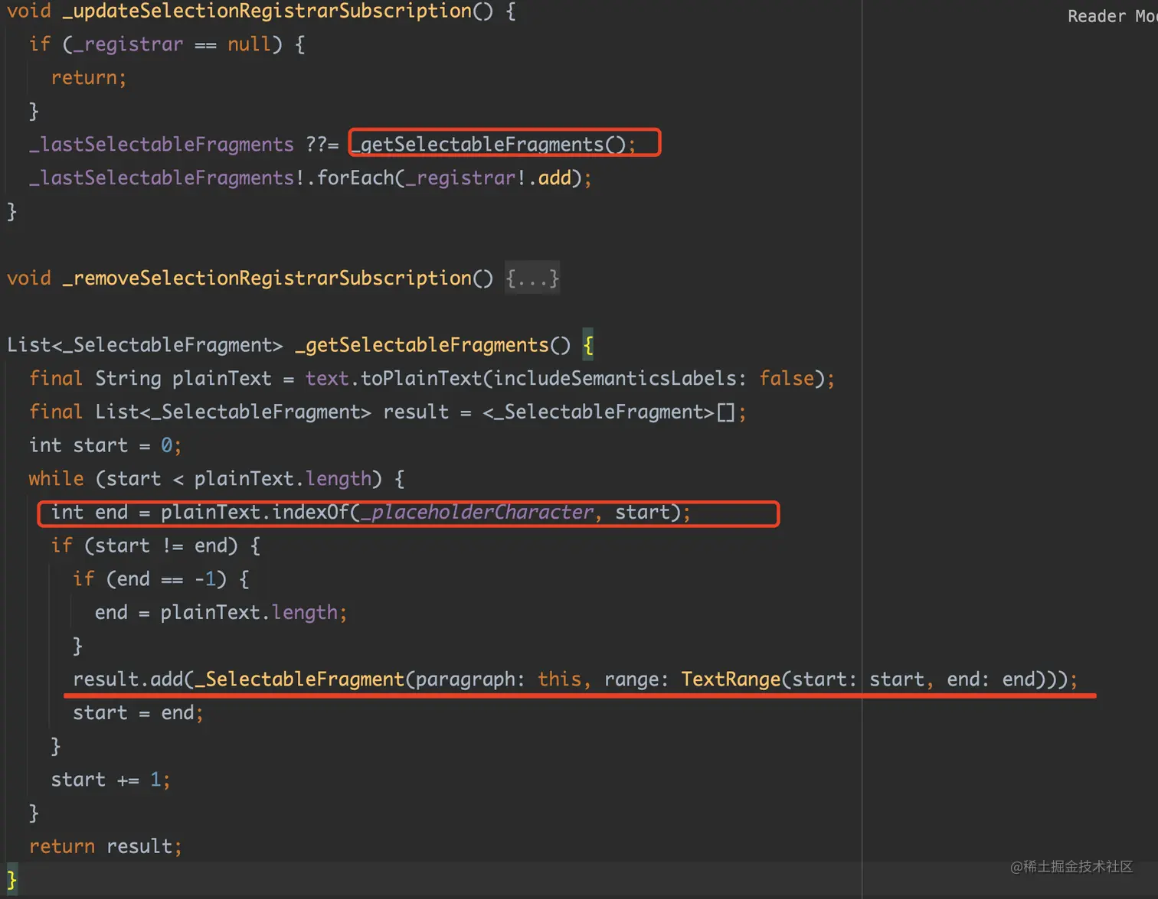The height and width of the screenshot is (899, 1158).
Task: Click 'if (end == -1)' condition
Action: pyautogui.click(x=161, y=579)
